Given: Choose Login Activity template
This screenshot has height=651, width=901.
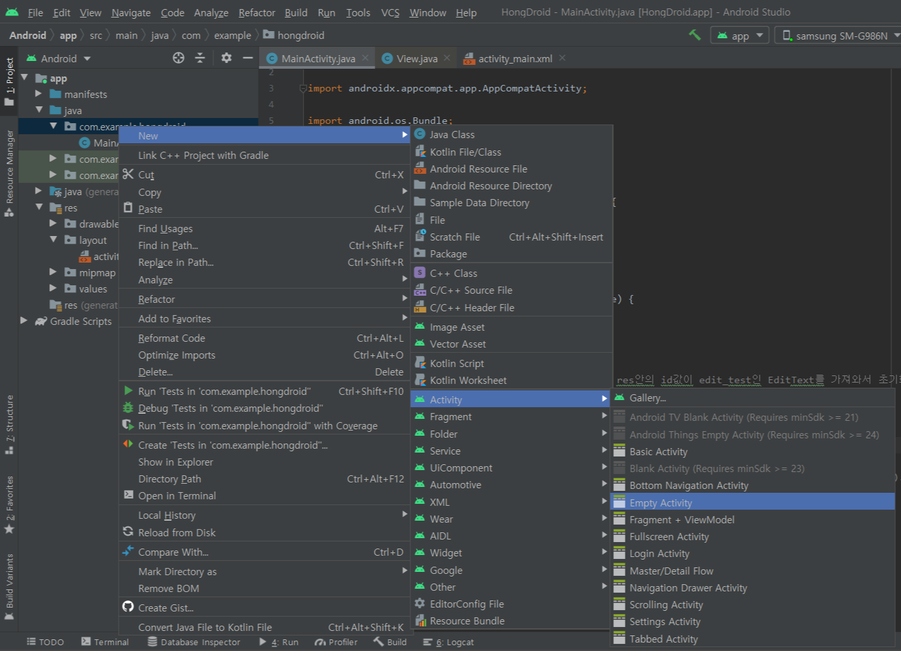Looking at the screenshot, I should click(753, 553).
